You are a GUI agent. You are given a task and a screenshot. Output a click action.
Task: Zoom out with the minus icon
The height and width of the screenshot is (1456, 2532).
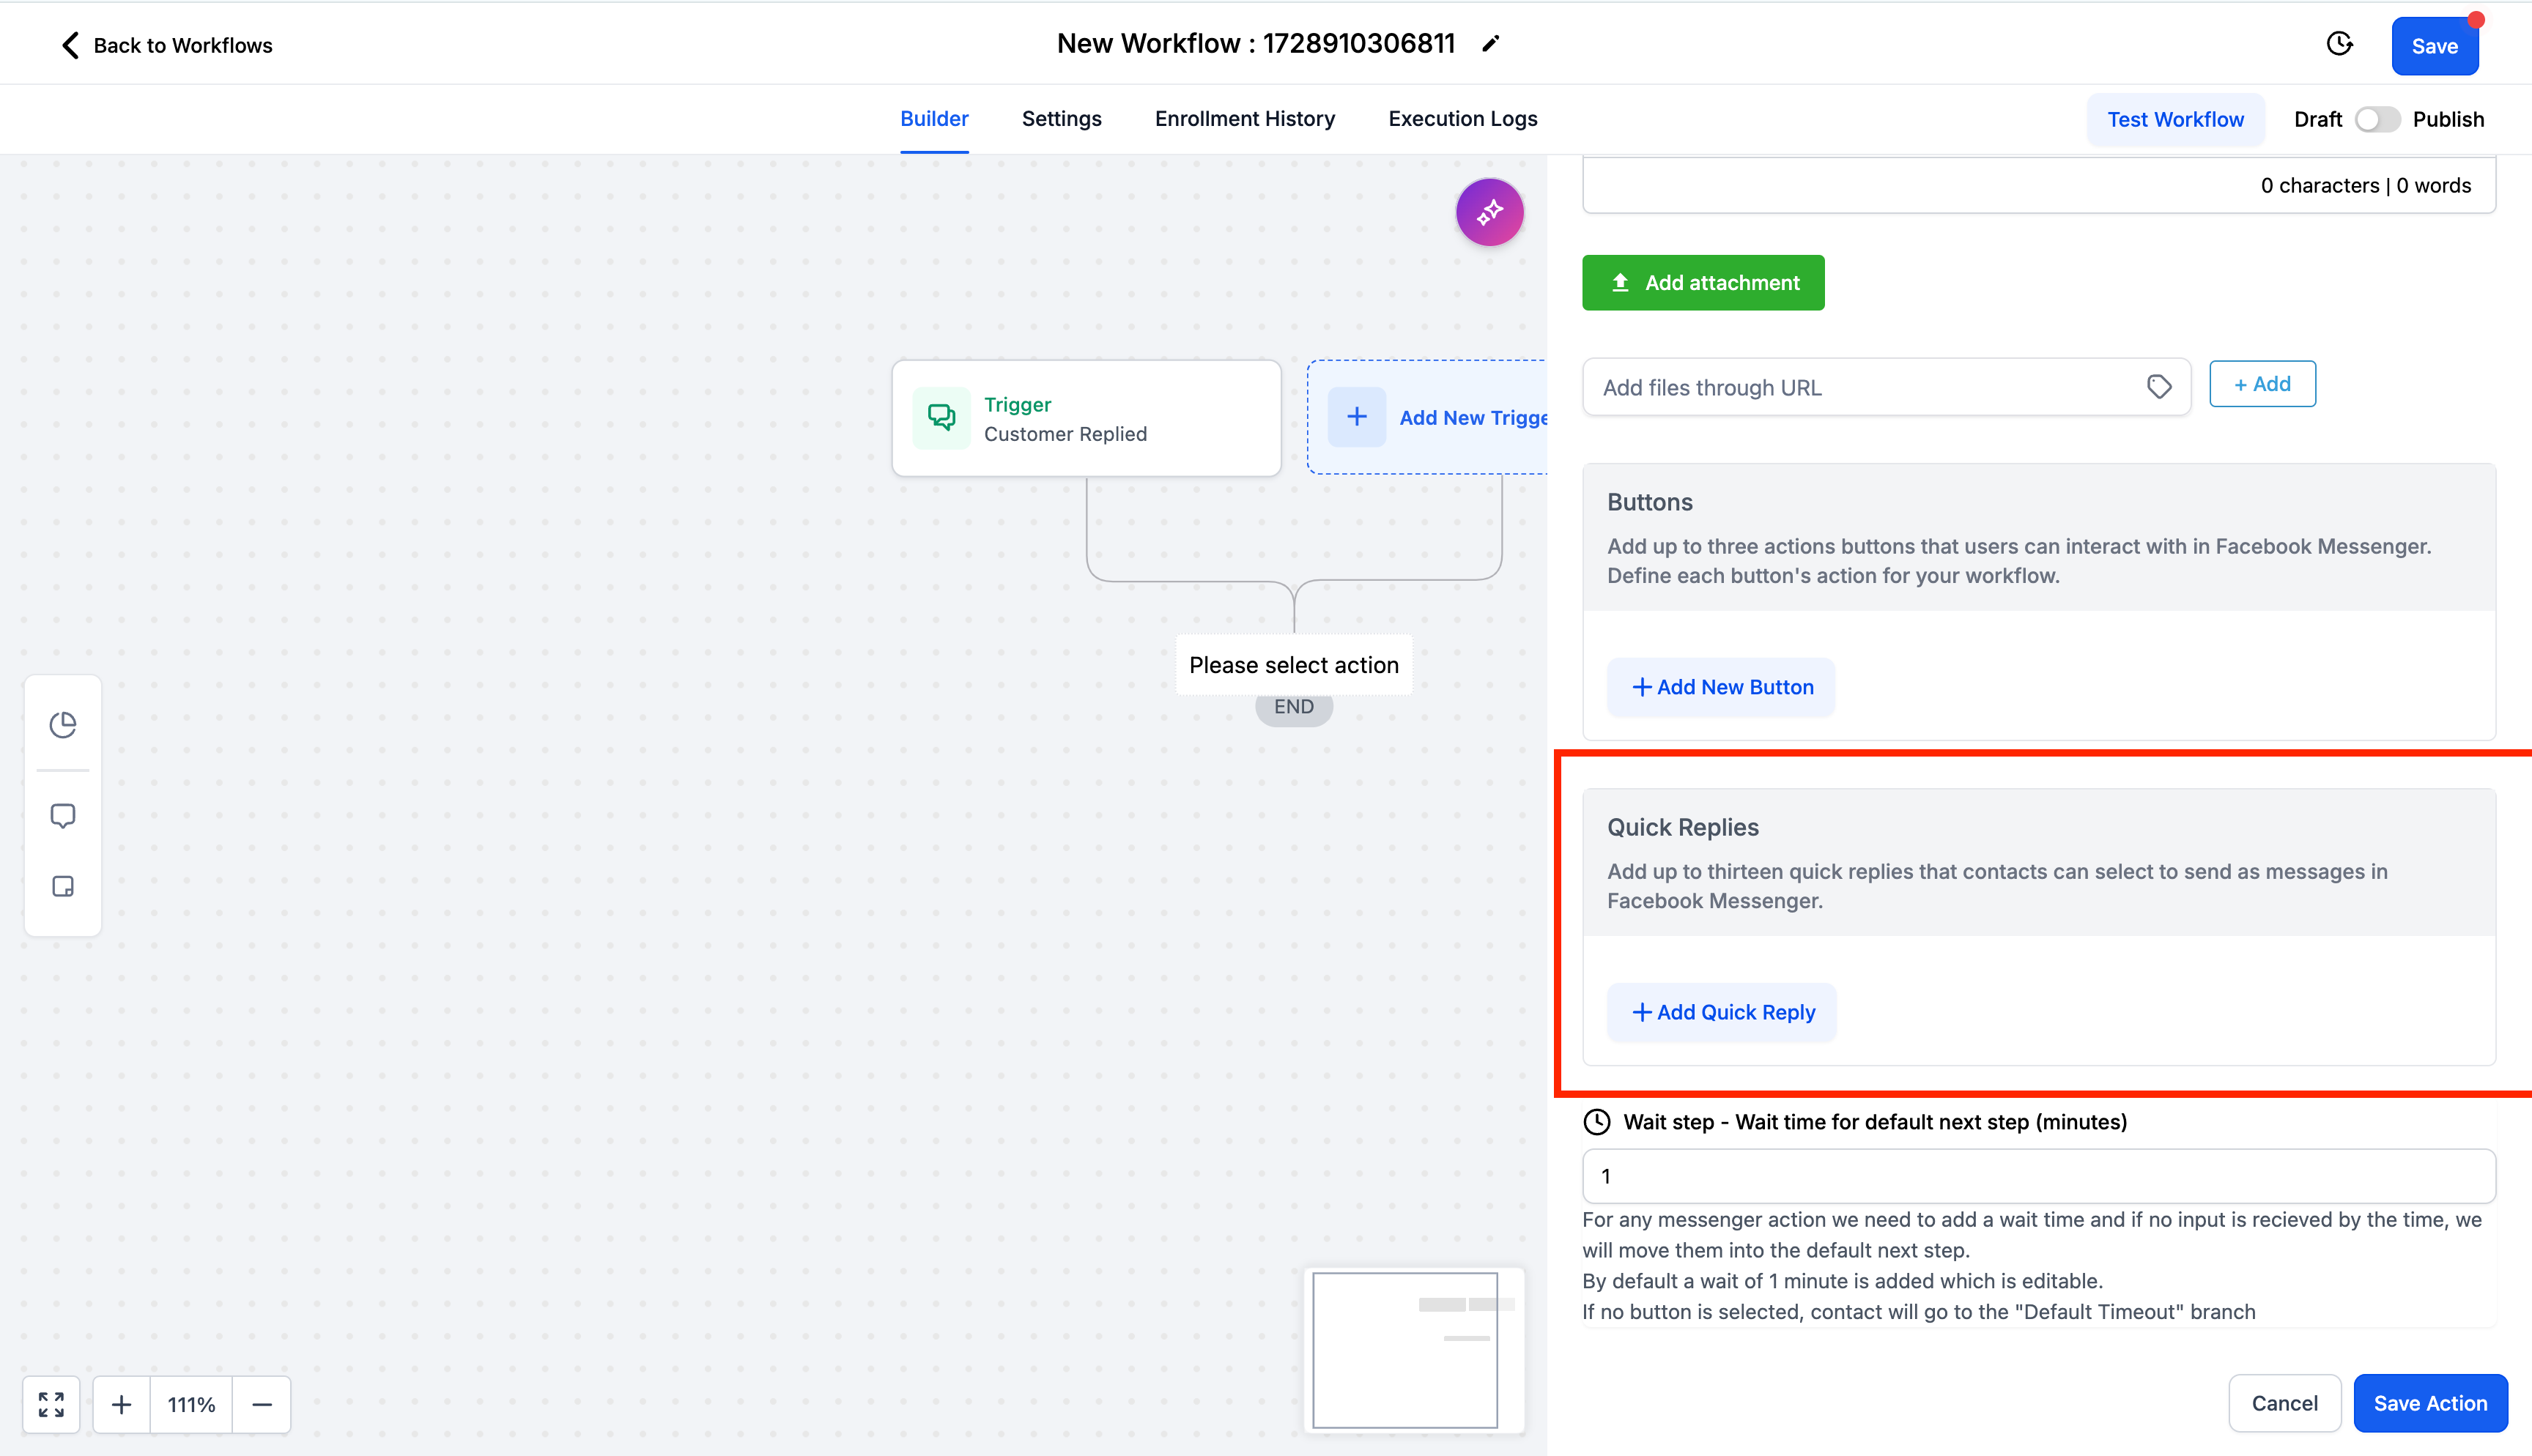point(262,1404)
